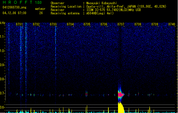Viewport: 178px width, 113px height.
Task: Click the 0733 time marker
Action: coord(53,24)
